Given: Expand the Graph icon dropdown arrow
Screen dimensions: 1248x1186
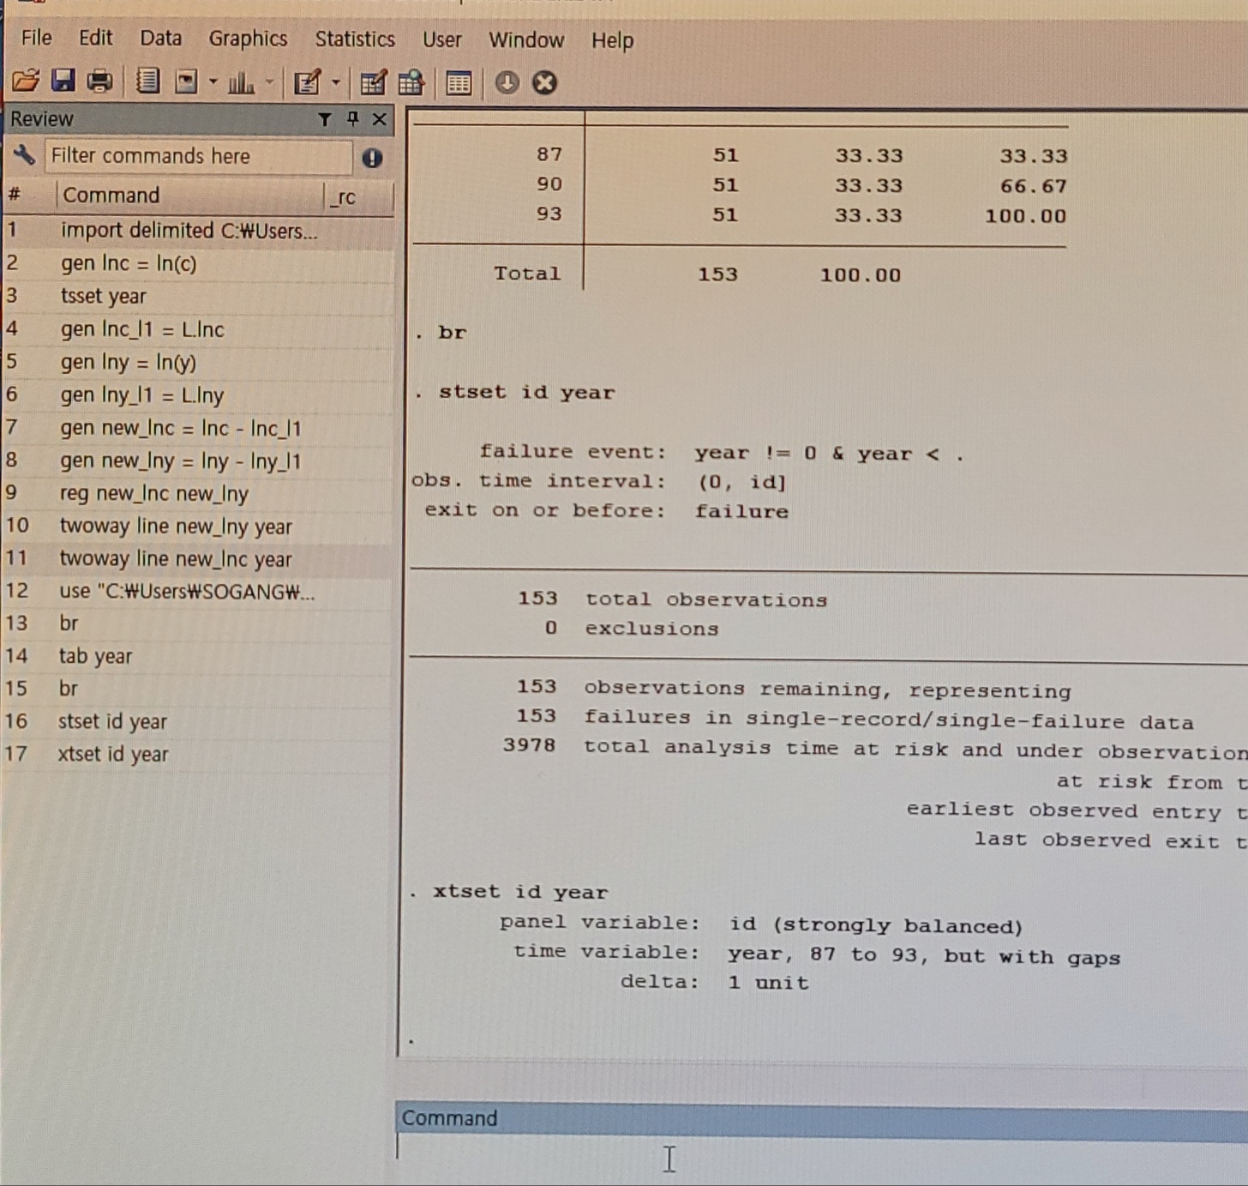Looking at the screenshot, I should (269, 83).
